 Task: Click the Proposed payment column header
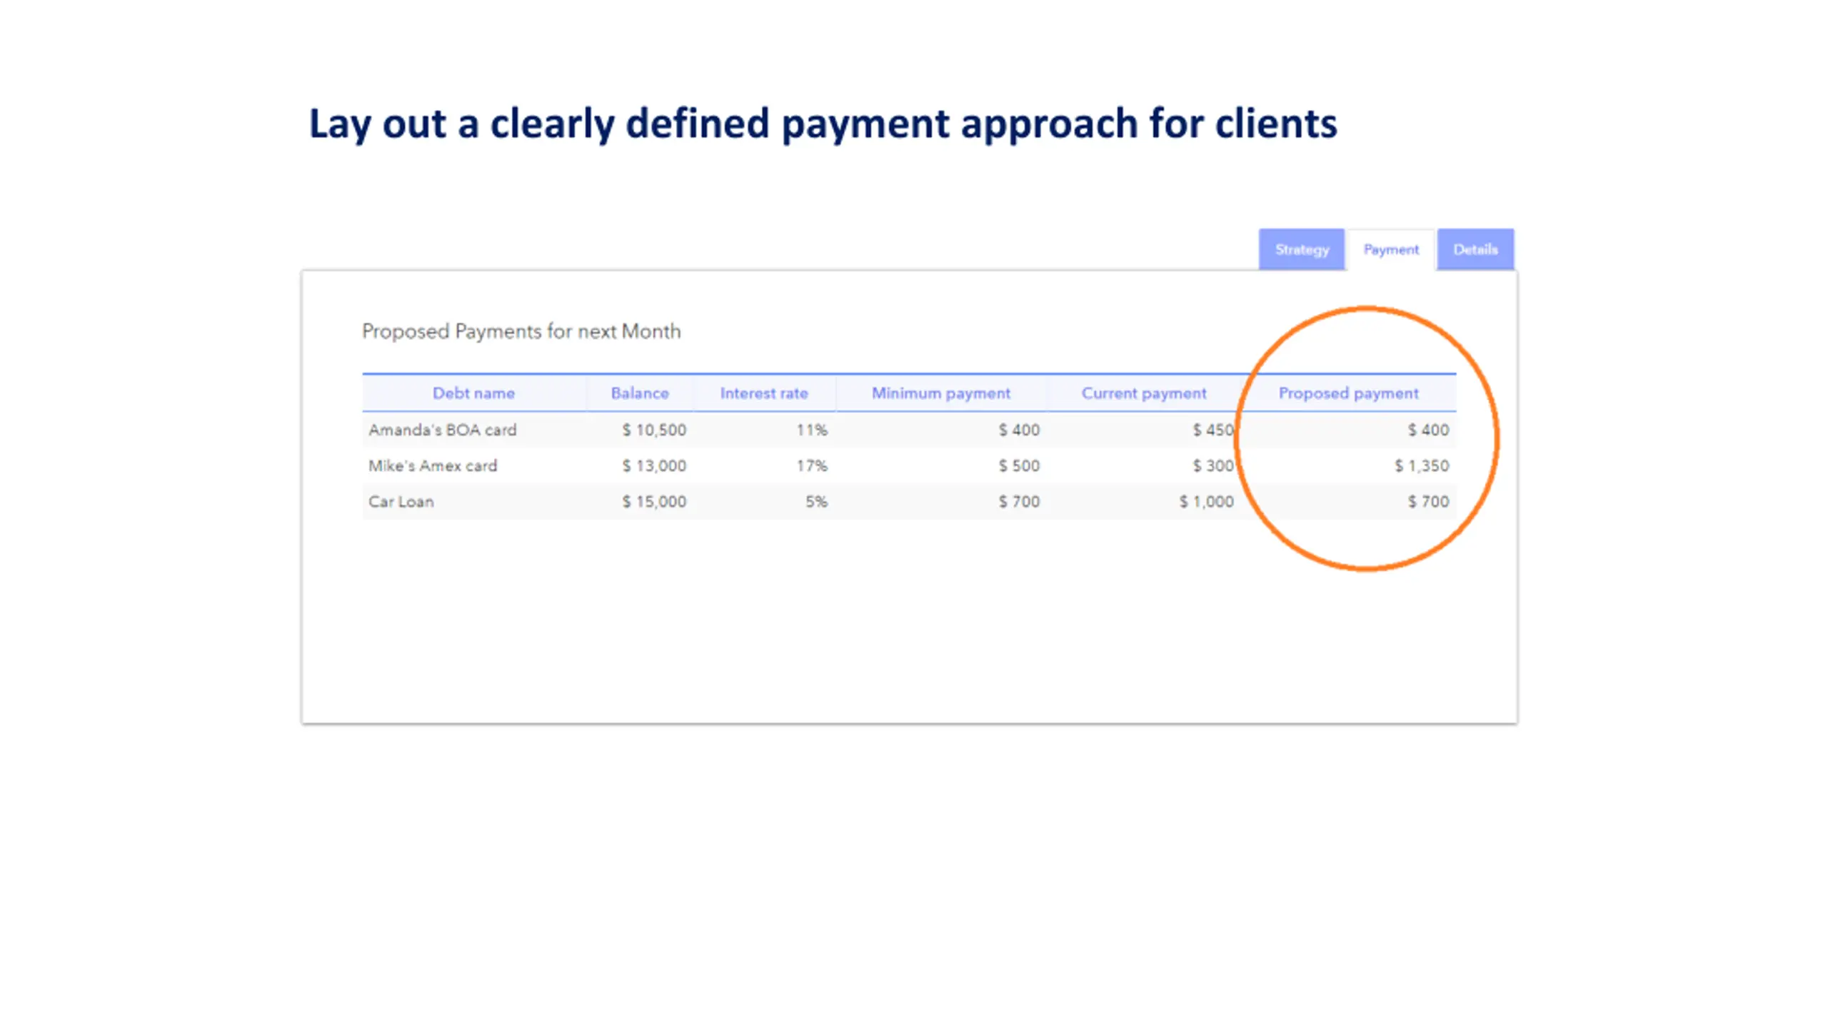(x=1348, y=393)
